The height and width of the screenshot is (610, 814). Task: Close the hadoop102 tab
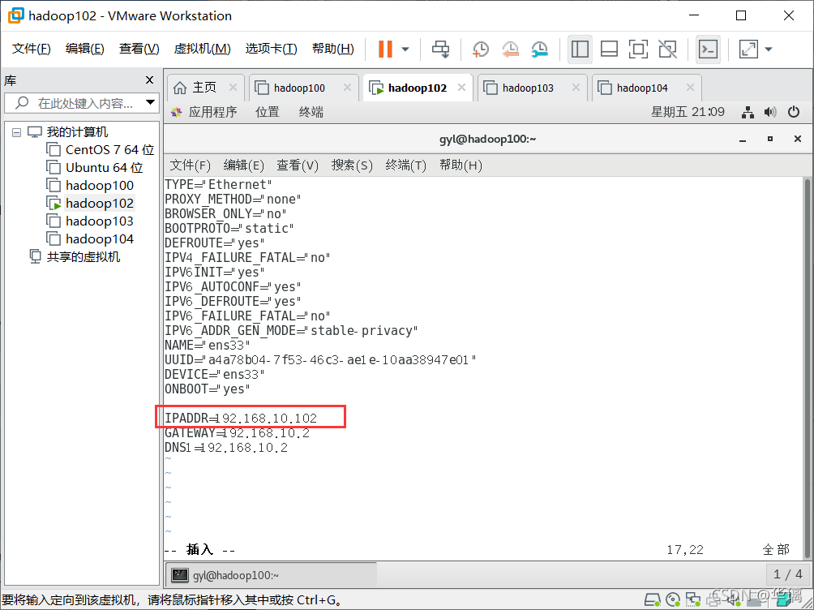[x=461, y=88]
